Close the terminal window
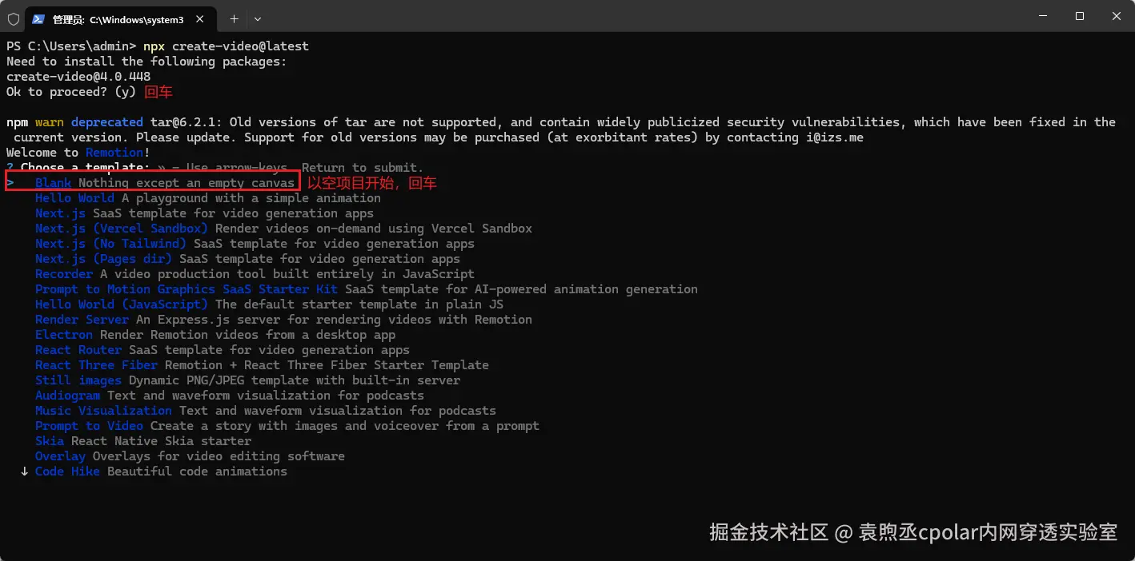Image resolution: width=1135 pixels, height=561 pixels. click(1116, 16)
